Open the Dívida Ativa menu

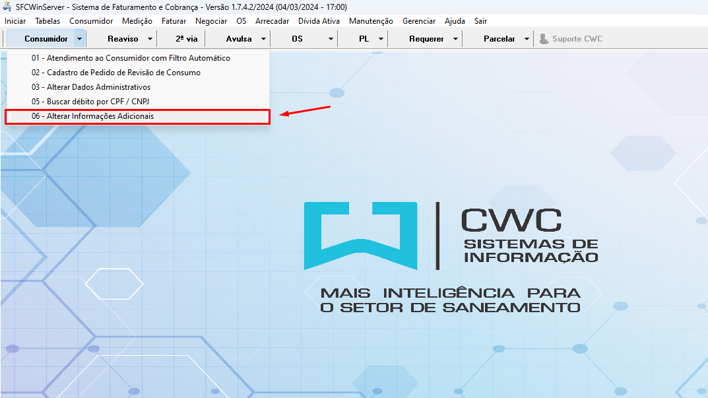[319, 21]
